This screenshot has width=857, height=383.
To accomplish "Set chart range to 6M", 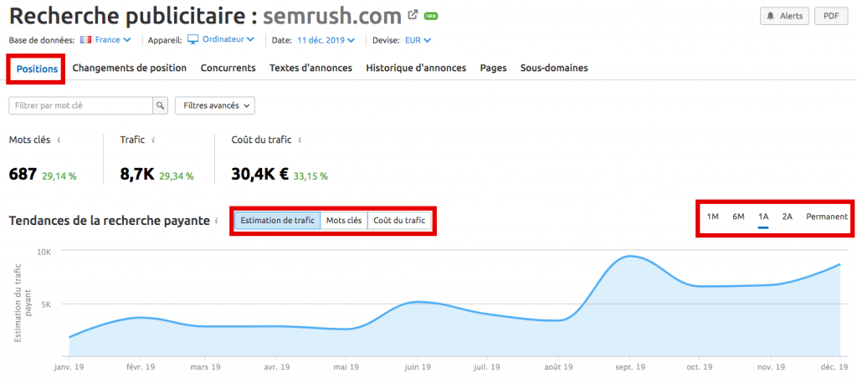I will (738, 217).
